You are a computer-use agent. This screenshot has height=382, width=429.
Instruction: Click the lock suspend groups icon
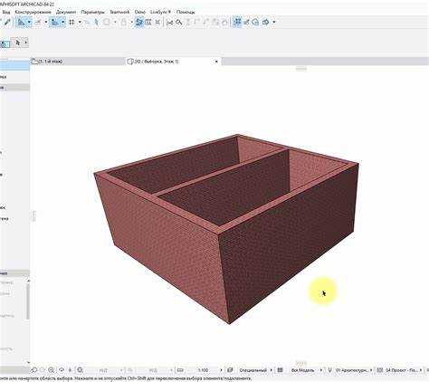point(124,22)
